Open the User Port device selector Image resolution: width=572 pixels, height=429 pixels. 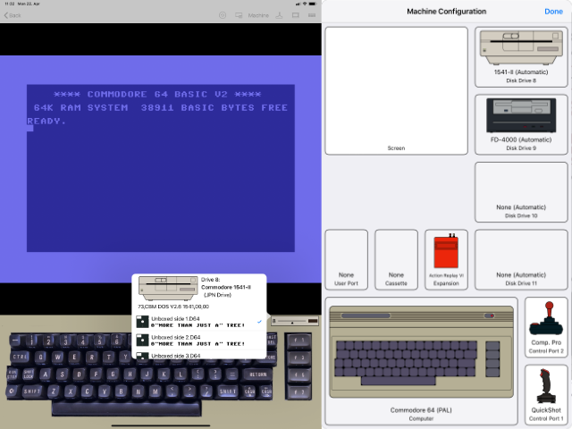346,259
